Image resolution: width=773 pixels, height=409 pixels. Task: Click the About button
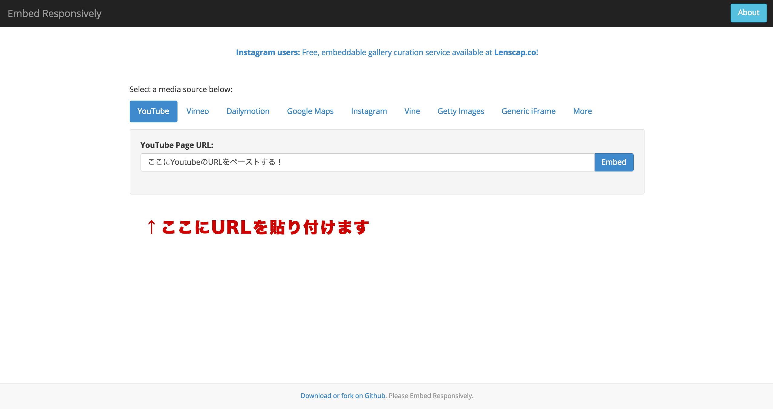[x=748, y=13]
